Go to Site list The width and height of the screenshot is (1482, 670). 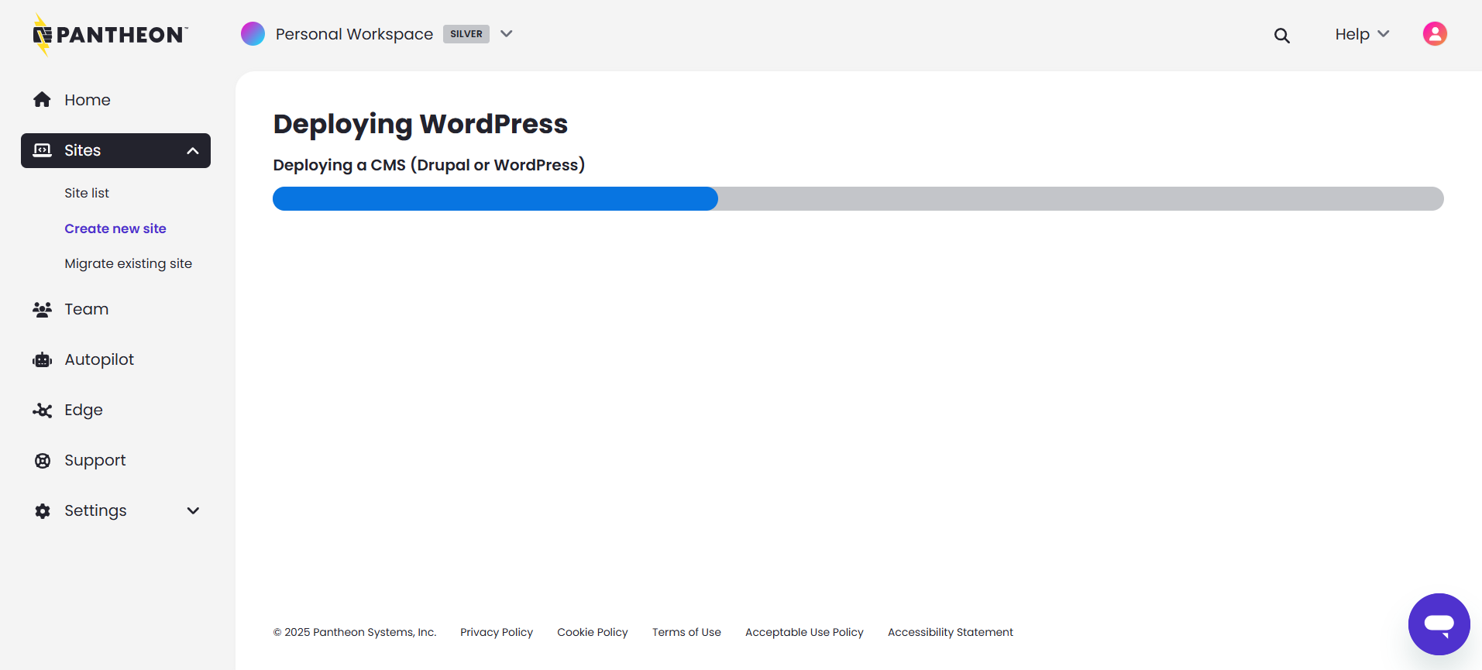pyautogui.click(x=87, y=193)
